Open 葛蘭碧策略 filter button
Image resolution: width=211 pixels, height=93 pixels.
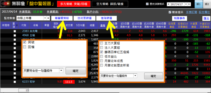click(62, 18)
